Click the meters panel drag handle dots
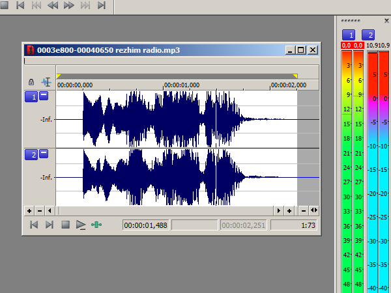This screenshot has width=391, height=293. 351,21
